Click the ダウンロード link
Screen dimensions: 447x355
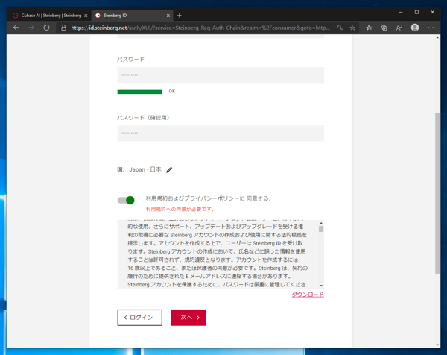click(x=307, y=295)
